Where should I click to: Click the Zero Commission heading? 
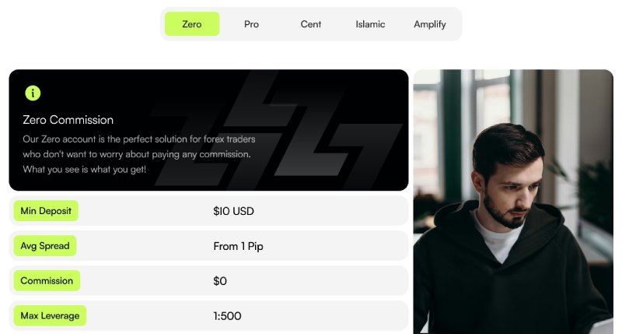click(68, 120)
